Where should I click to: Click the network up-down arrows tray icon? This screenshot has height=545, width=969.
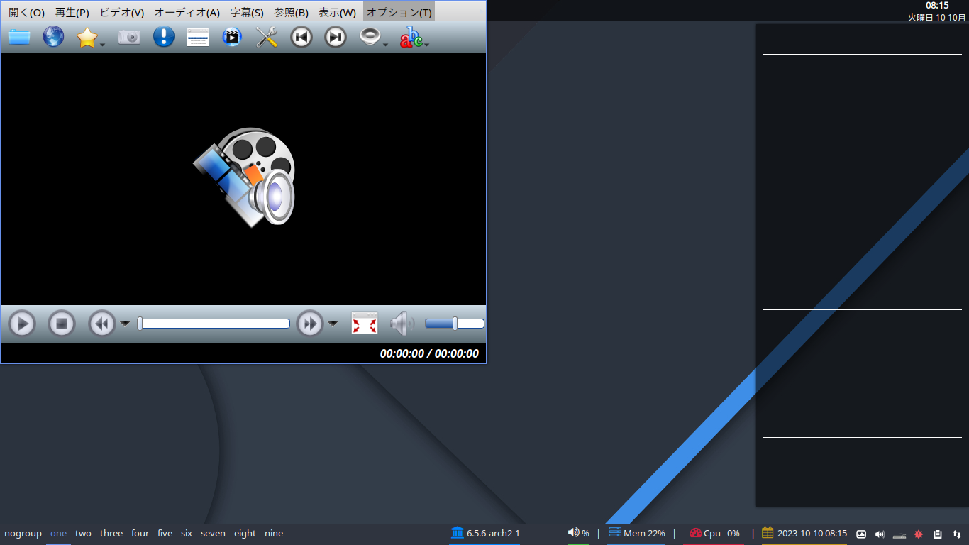click(957, 534)
